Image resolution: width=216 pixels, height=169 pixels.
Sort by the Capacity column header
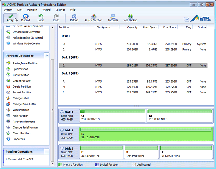[132, 27]
